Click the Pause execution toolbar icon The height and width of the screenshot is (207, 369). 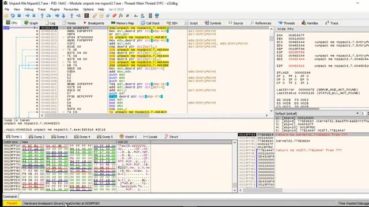pos(34,16)
